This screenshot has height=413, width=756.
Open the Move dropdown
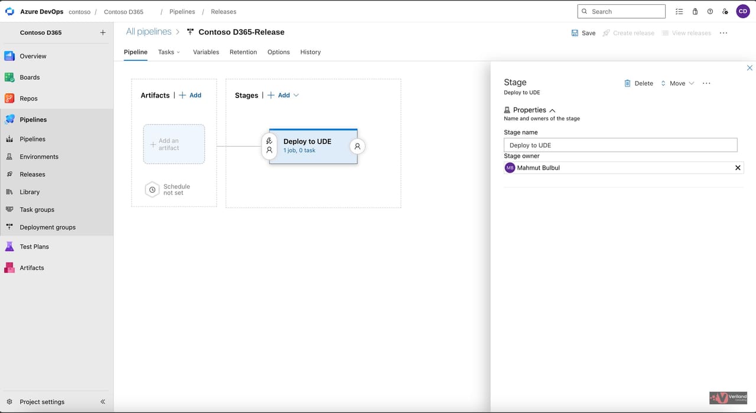677,83
